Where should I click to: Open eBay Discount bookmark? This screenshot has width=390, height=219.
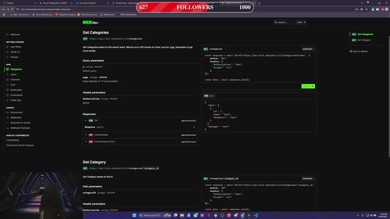[x=19, y=15]
